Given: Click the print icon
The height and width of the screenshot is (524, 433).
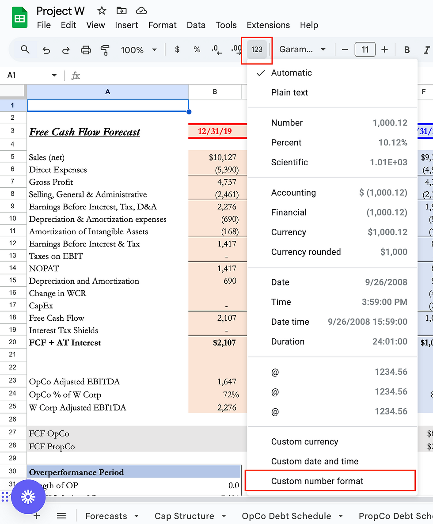Looking at the screenshot, I should tap(86, 50).
